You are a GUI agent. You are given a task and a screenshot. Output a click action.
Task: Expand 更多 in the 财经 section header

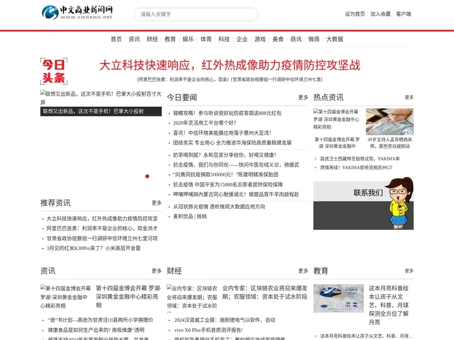click(x=303, y=271)
